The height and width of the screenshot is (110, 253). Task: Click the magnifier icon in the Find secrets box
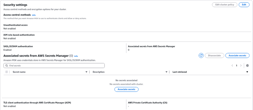(x=7, y=66)
